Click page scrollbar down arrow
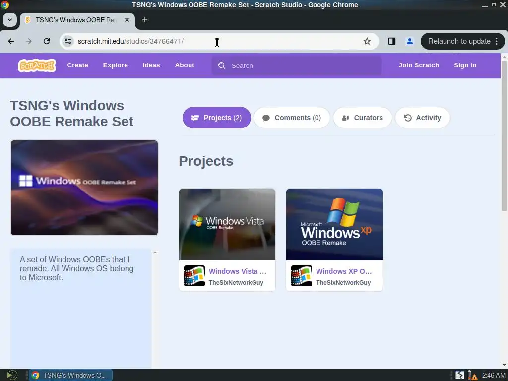508x381 pixels. click(504, 365)
